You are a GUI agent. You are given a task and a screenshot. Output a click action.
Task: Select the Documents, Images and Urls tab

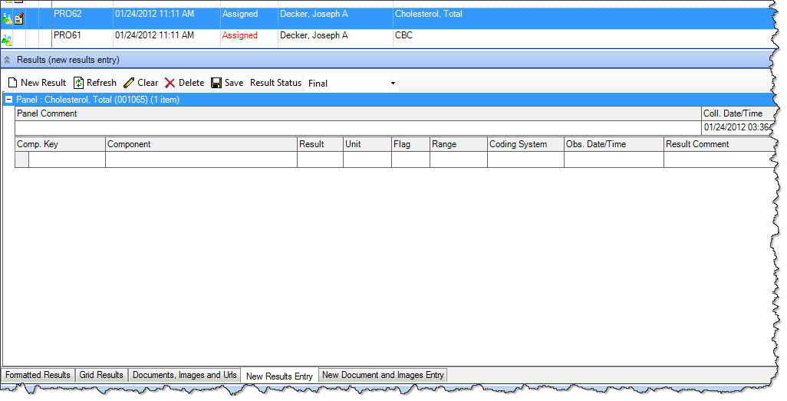[184, 375]
